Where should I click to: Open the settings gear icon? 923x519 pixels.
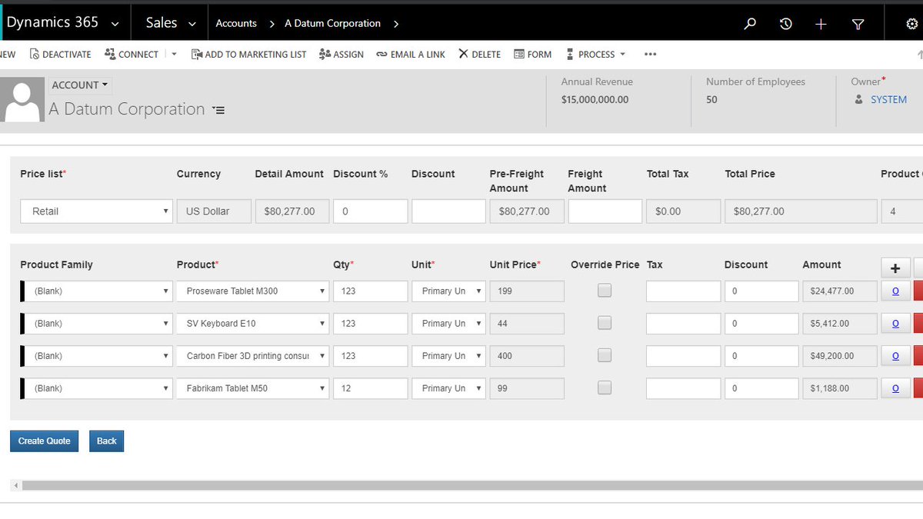(912, 24)
